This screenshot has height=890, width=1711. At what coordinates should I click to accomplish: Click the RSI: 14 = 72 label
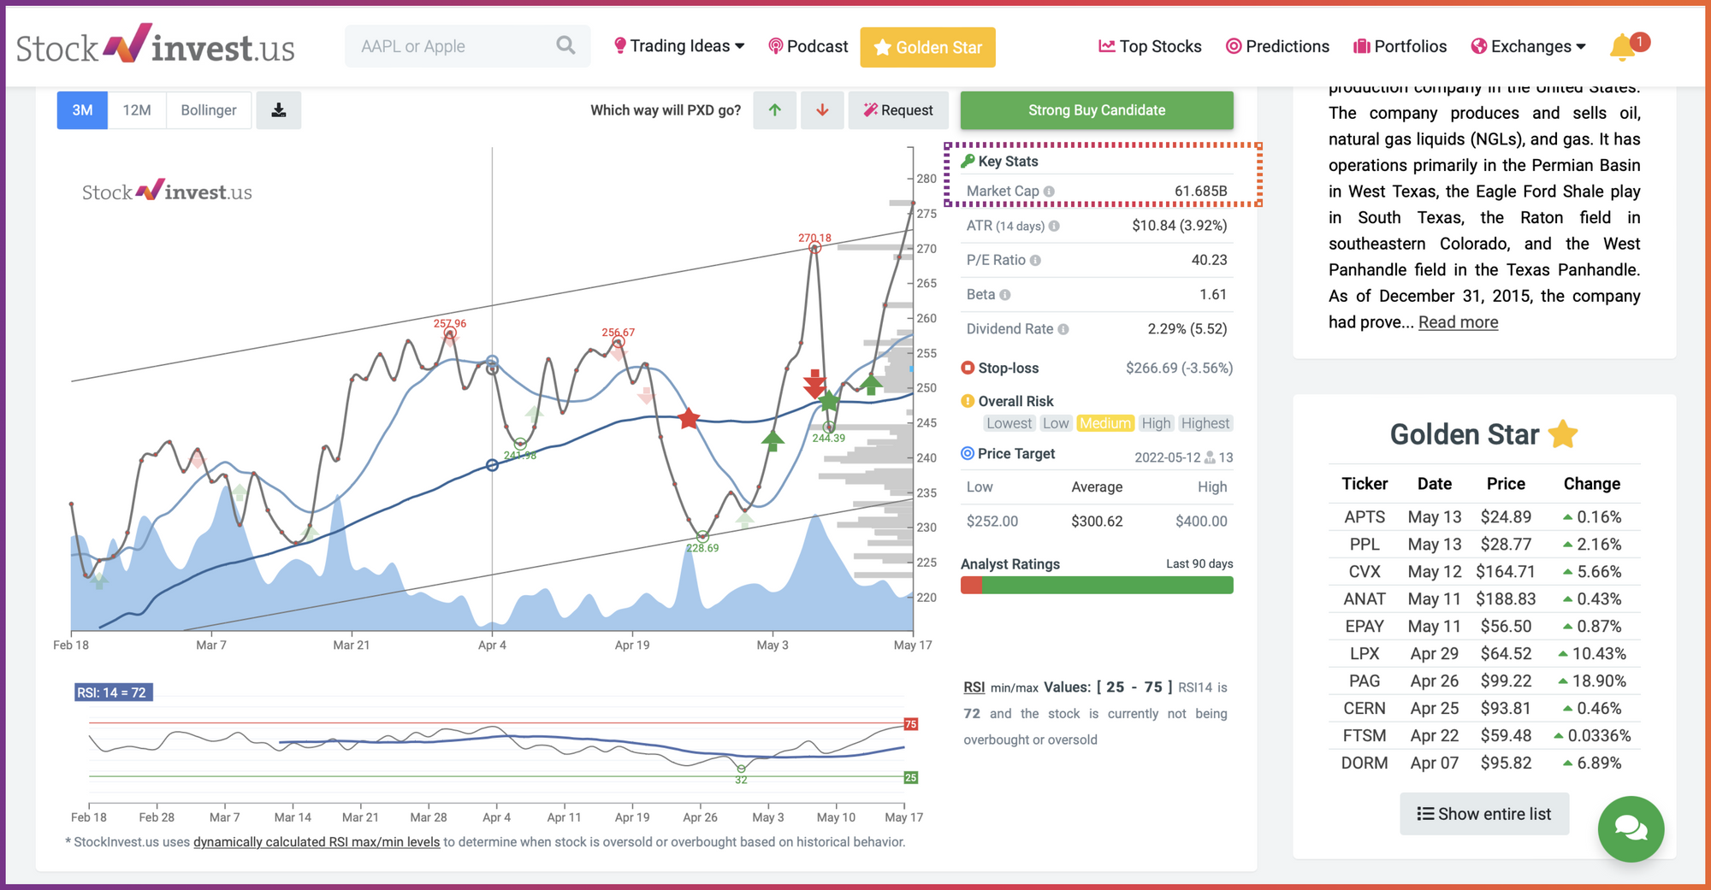[x=113, y=693]
